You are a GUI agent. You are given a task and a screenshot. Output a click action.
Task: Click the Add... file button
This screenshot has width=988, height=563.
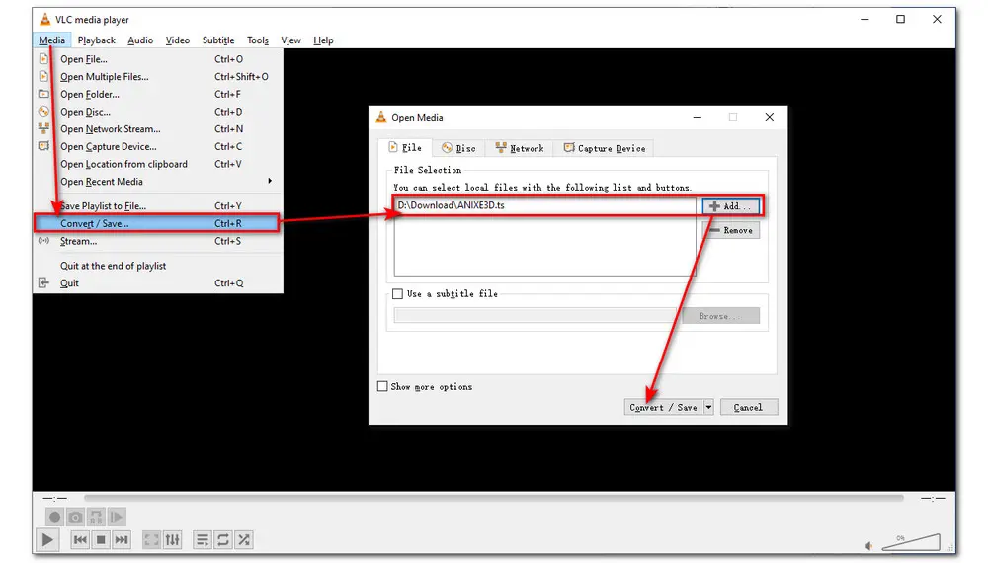(x=731, y=206)
